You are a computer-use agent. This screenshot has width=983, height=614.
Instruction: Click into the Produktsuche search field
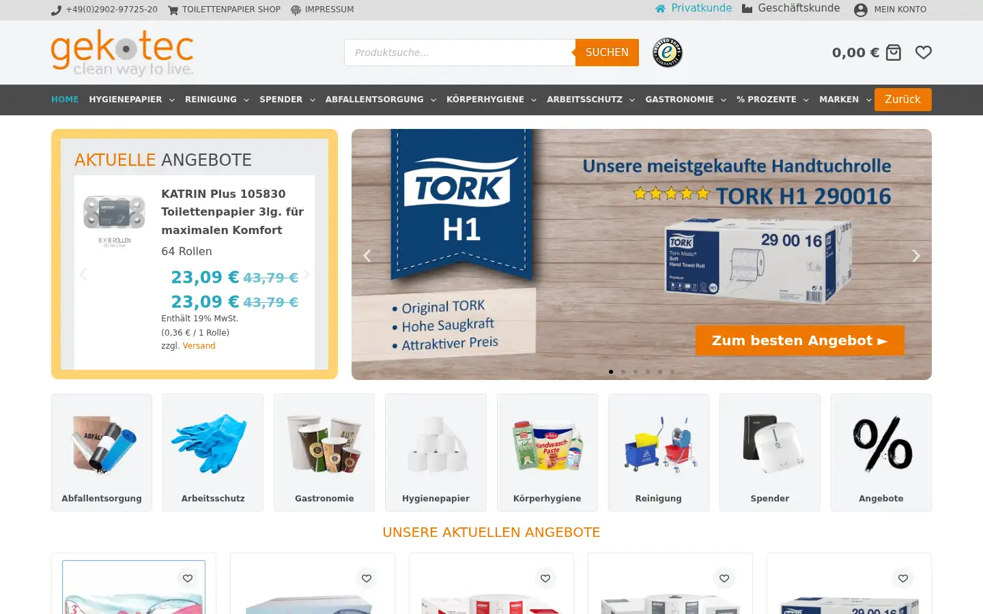tap(460, 53)
